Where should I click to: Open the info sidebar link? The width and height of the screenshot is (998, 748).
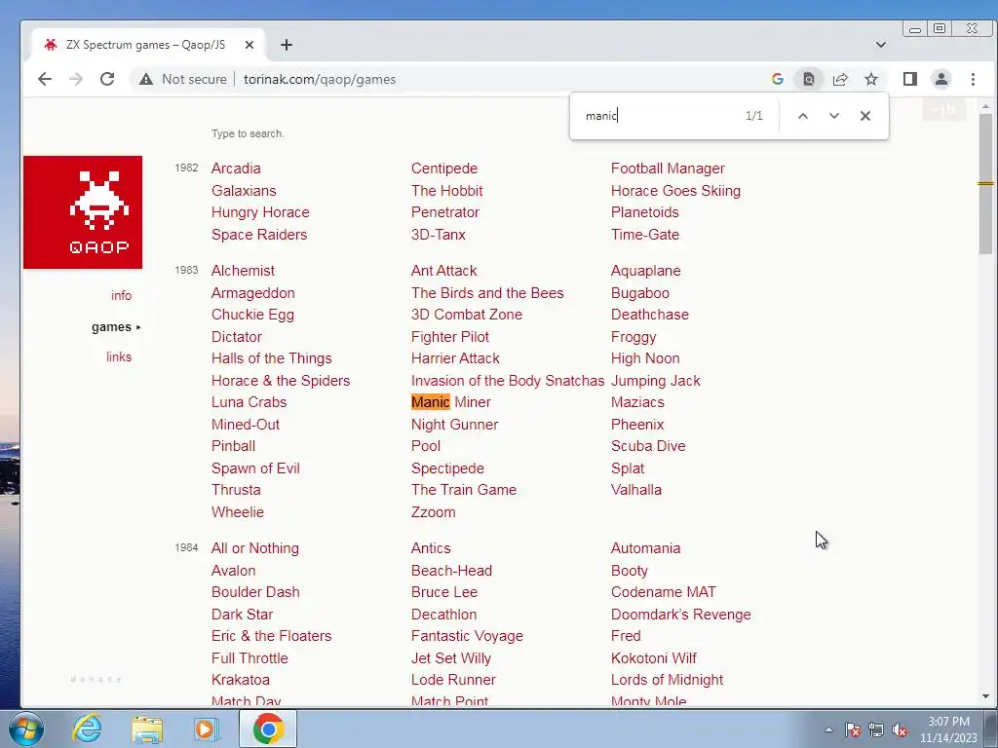point(121,295)
